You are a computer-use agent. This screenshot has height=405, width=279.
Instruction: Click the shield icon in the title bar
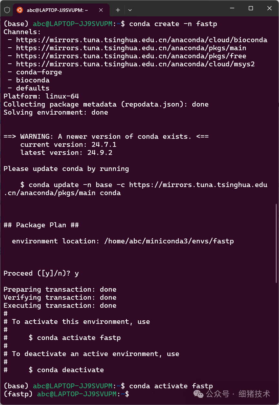[x=6, y=10]
